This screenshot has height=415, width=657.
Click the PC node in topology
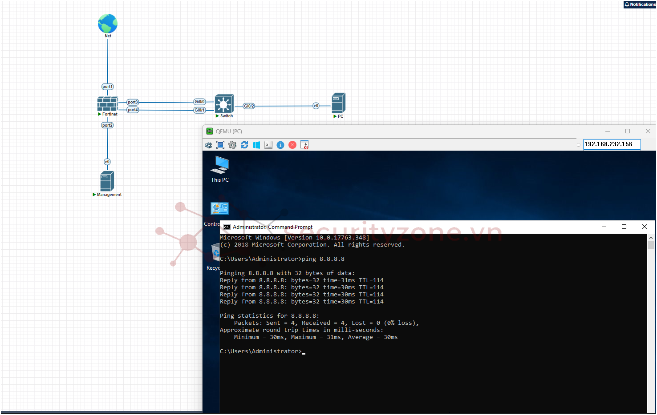coord(338,103)
